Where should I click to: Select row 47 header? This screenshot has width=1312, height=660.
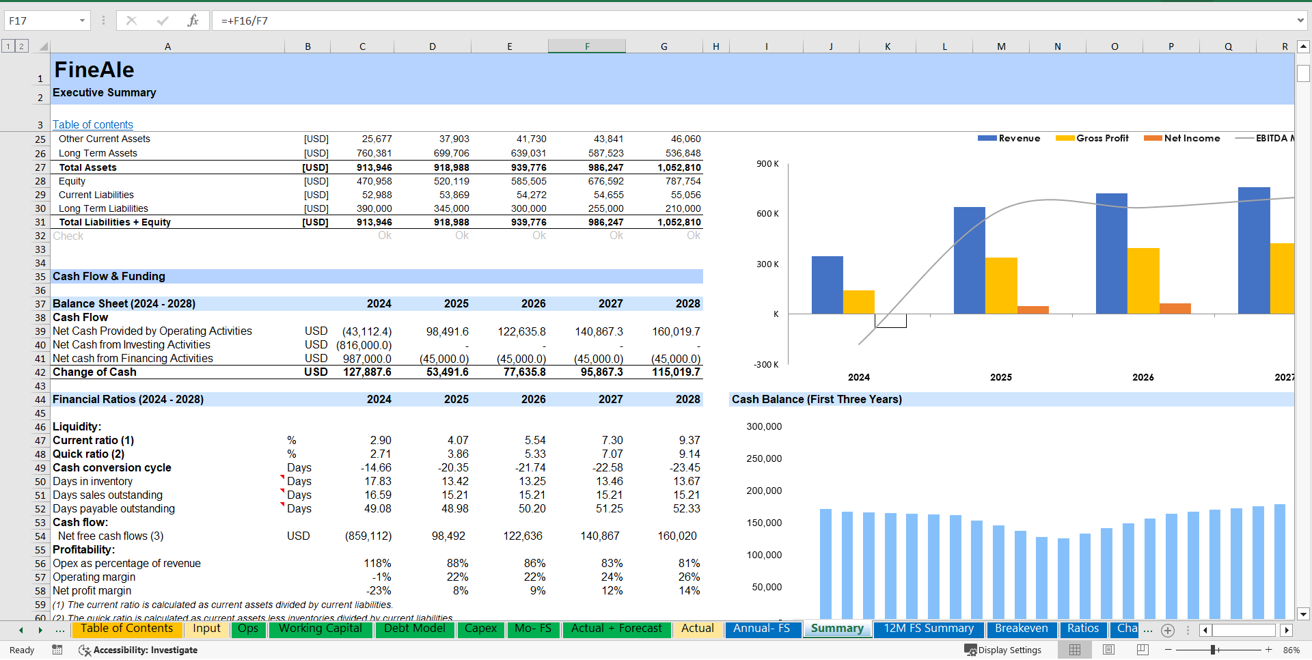tap(40, 441)
